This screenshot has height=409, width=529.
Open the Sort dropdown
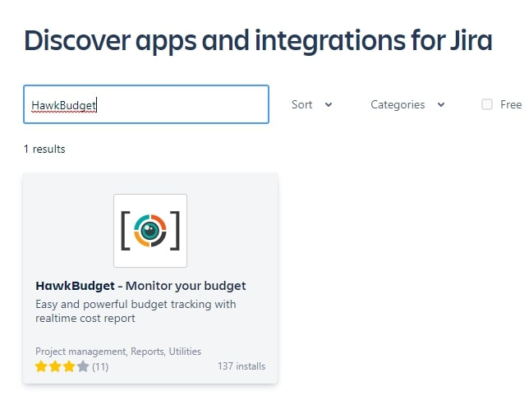point(312,104)
